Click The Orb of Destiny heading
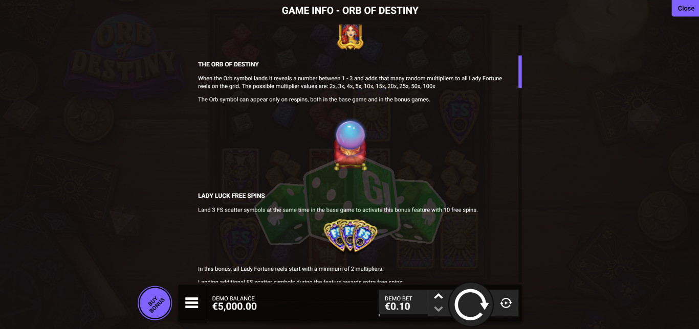 tap(228, 64)
